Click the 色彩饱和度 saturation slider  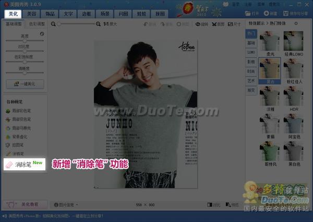pyautogui.click(x=25, y=62)
